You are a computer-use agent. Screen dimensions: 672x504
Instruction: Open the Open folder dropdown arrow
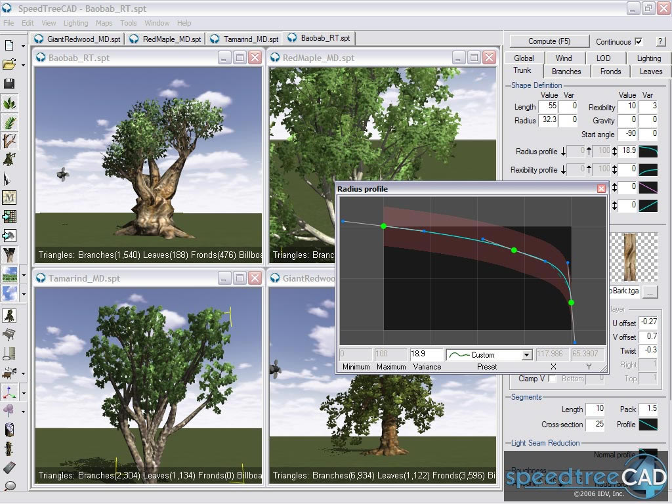(x=23, y=65)
